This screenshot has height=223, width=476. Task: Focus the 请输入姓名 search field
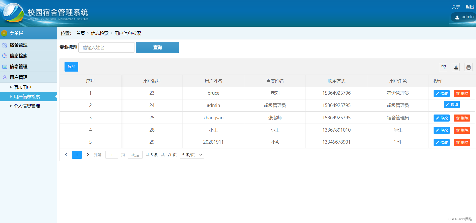pyautogui.click(x=106, y=47)
